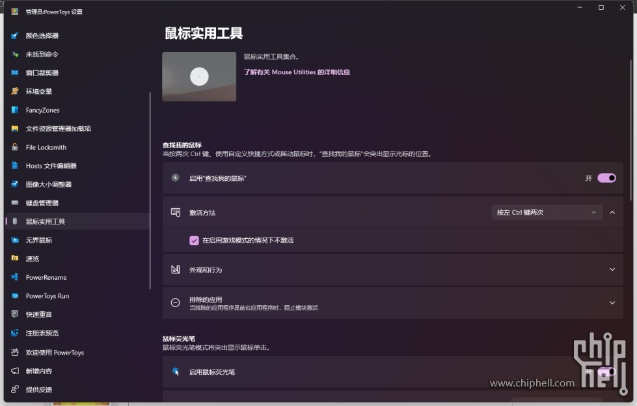Click the 文件资源管理器加载项 folder icon
The height and width of the screenshot is (406, 637).
click(x=14, y=128)
